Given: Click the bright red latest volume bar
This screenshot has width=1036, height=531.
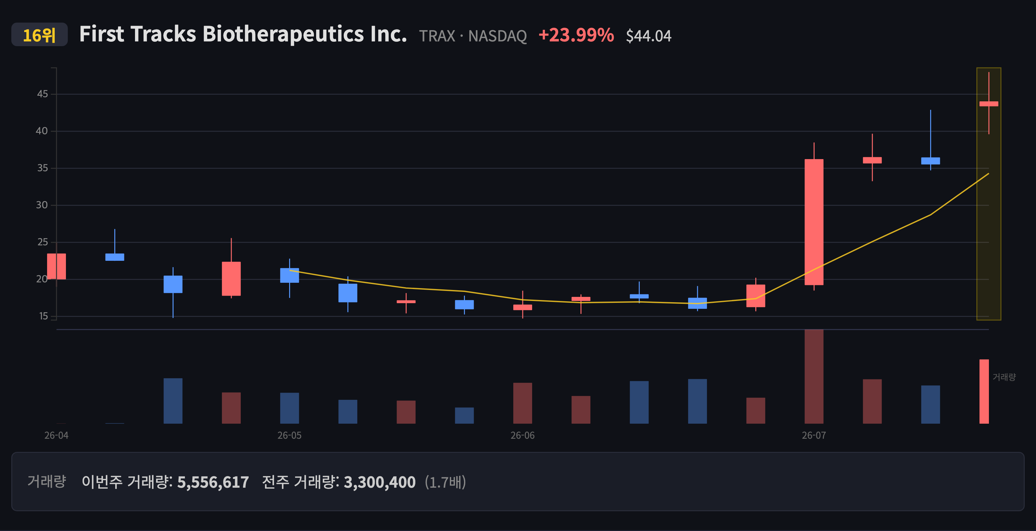Looking at the screenshot, I should pyautogui.click(x=984, y=391).
